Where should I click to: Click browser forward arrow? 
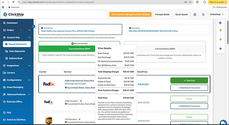[8, 2]
